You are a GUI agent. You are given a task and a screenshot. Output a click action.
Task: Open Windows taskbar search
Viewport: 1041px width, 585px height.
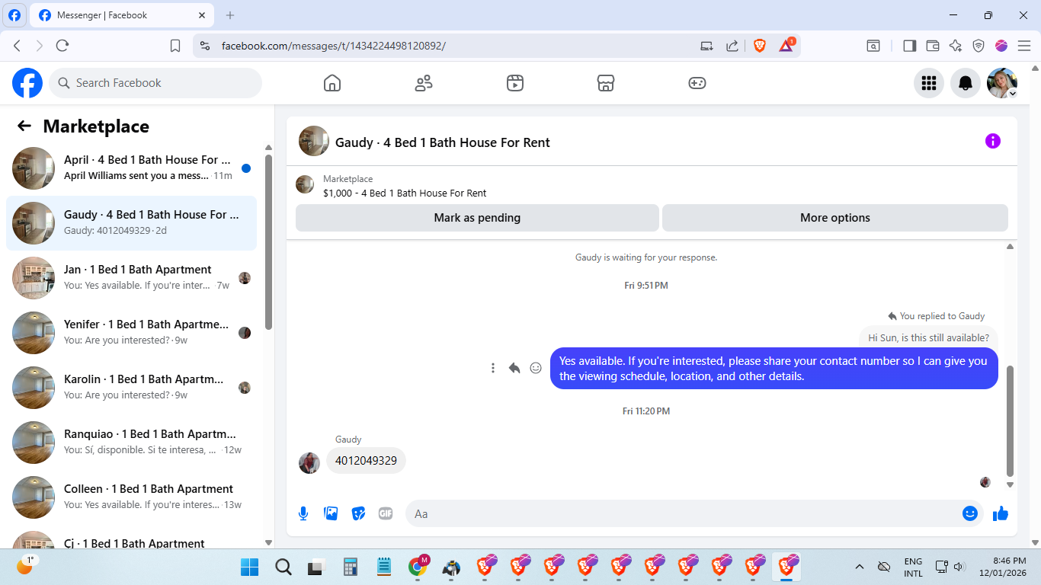tap(283, 567)
